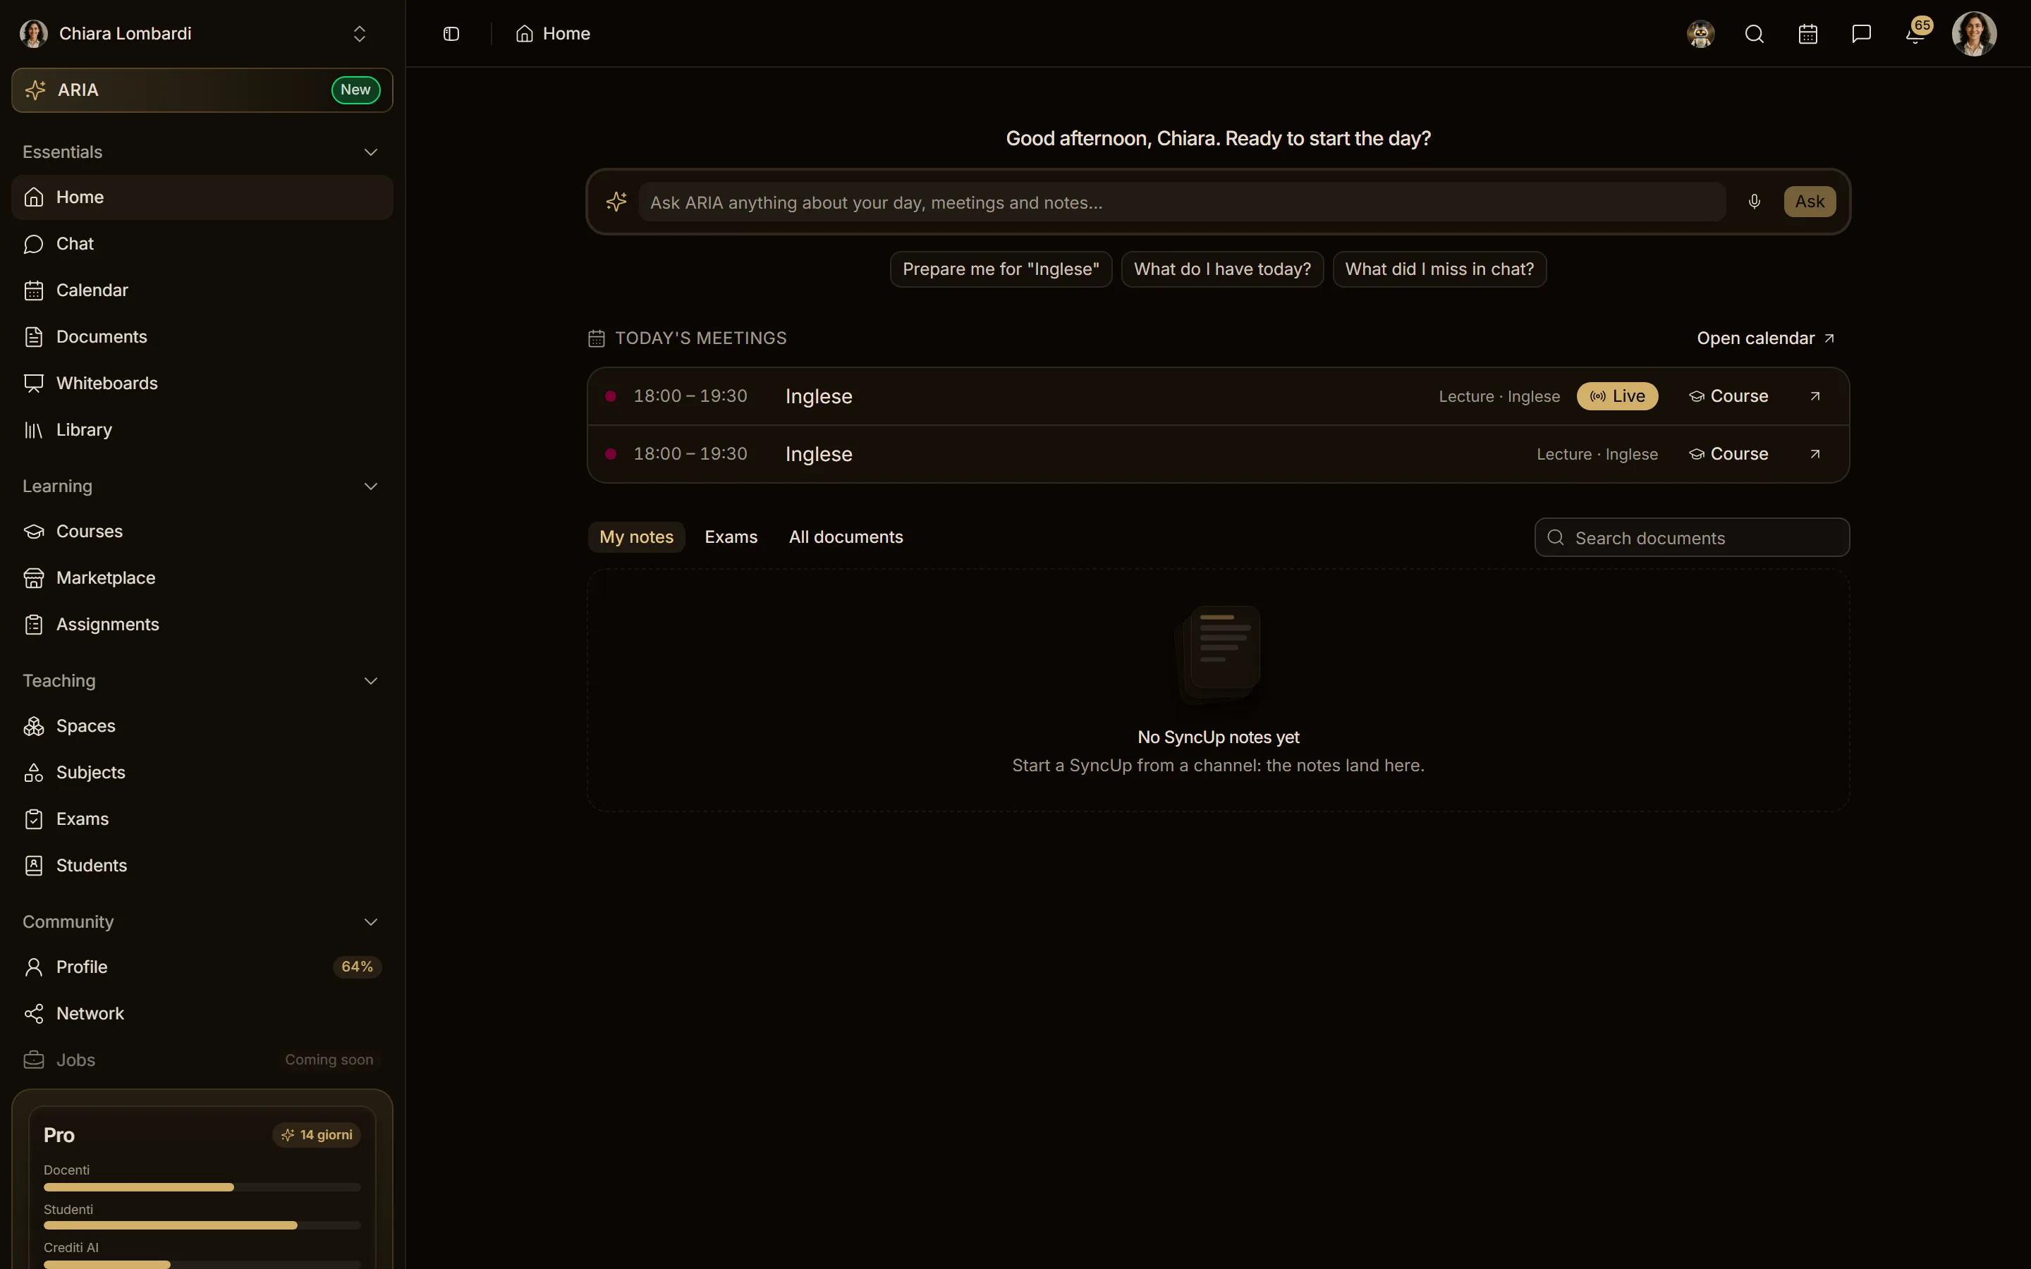Follow the Open calendar link

point(1766,338)
